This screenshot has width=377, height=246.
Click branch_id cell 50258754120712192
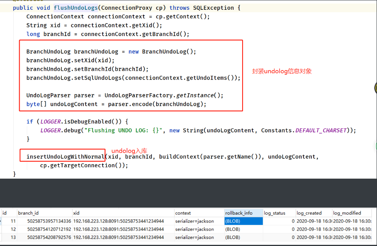coord(45,229)
